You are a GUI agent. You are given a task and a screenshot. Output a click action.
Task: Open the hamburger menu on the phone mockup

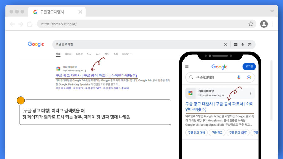point(187,67)
